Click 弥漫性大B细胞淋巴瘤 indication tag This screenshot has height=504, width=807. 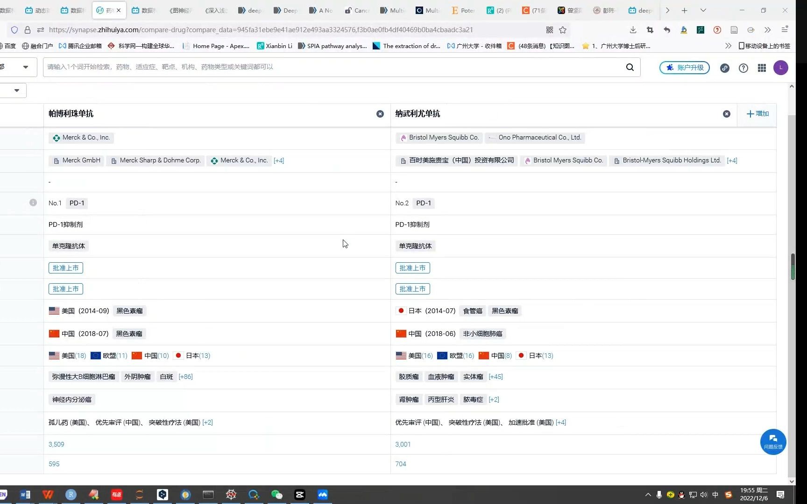coord(84,377)
